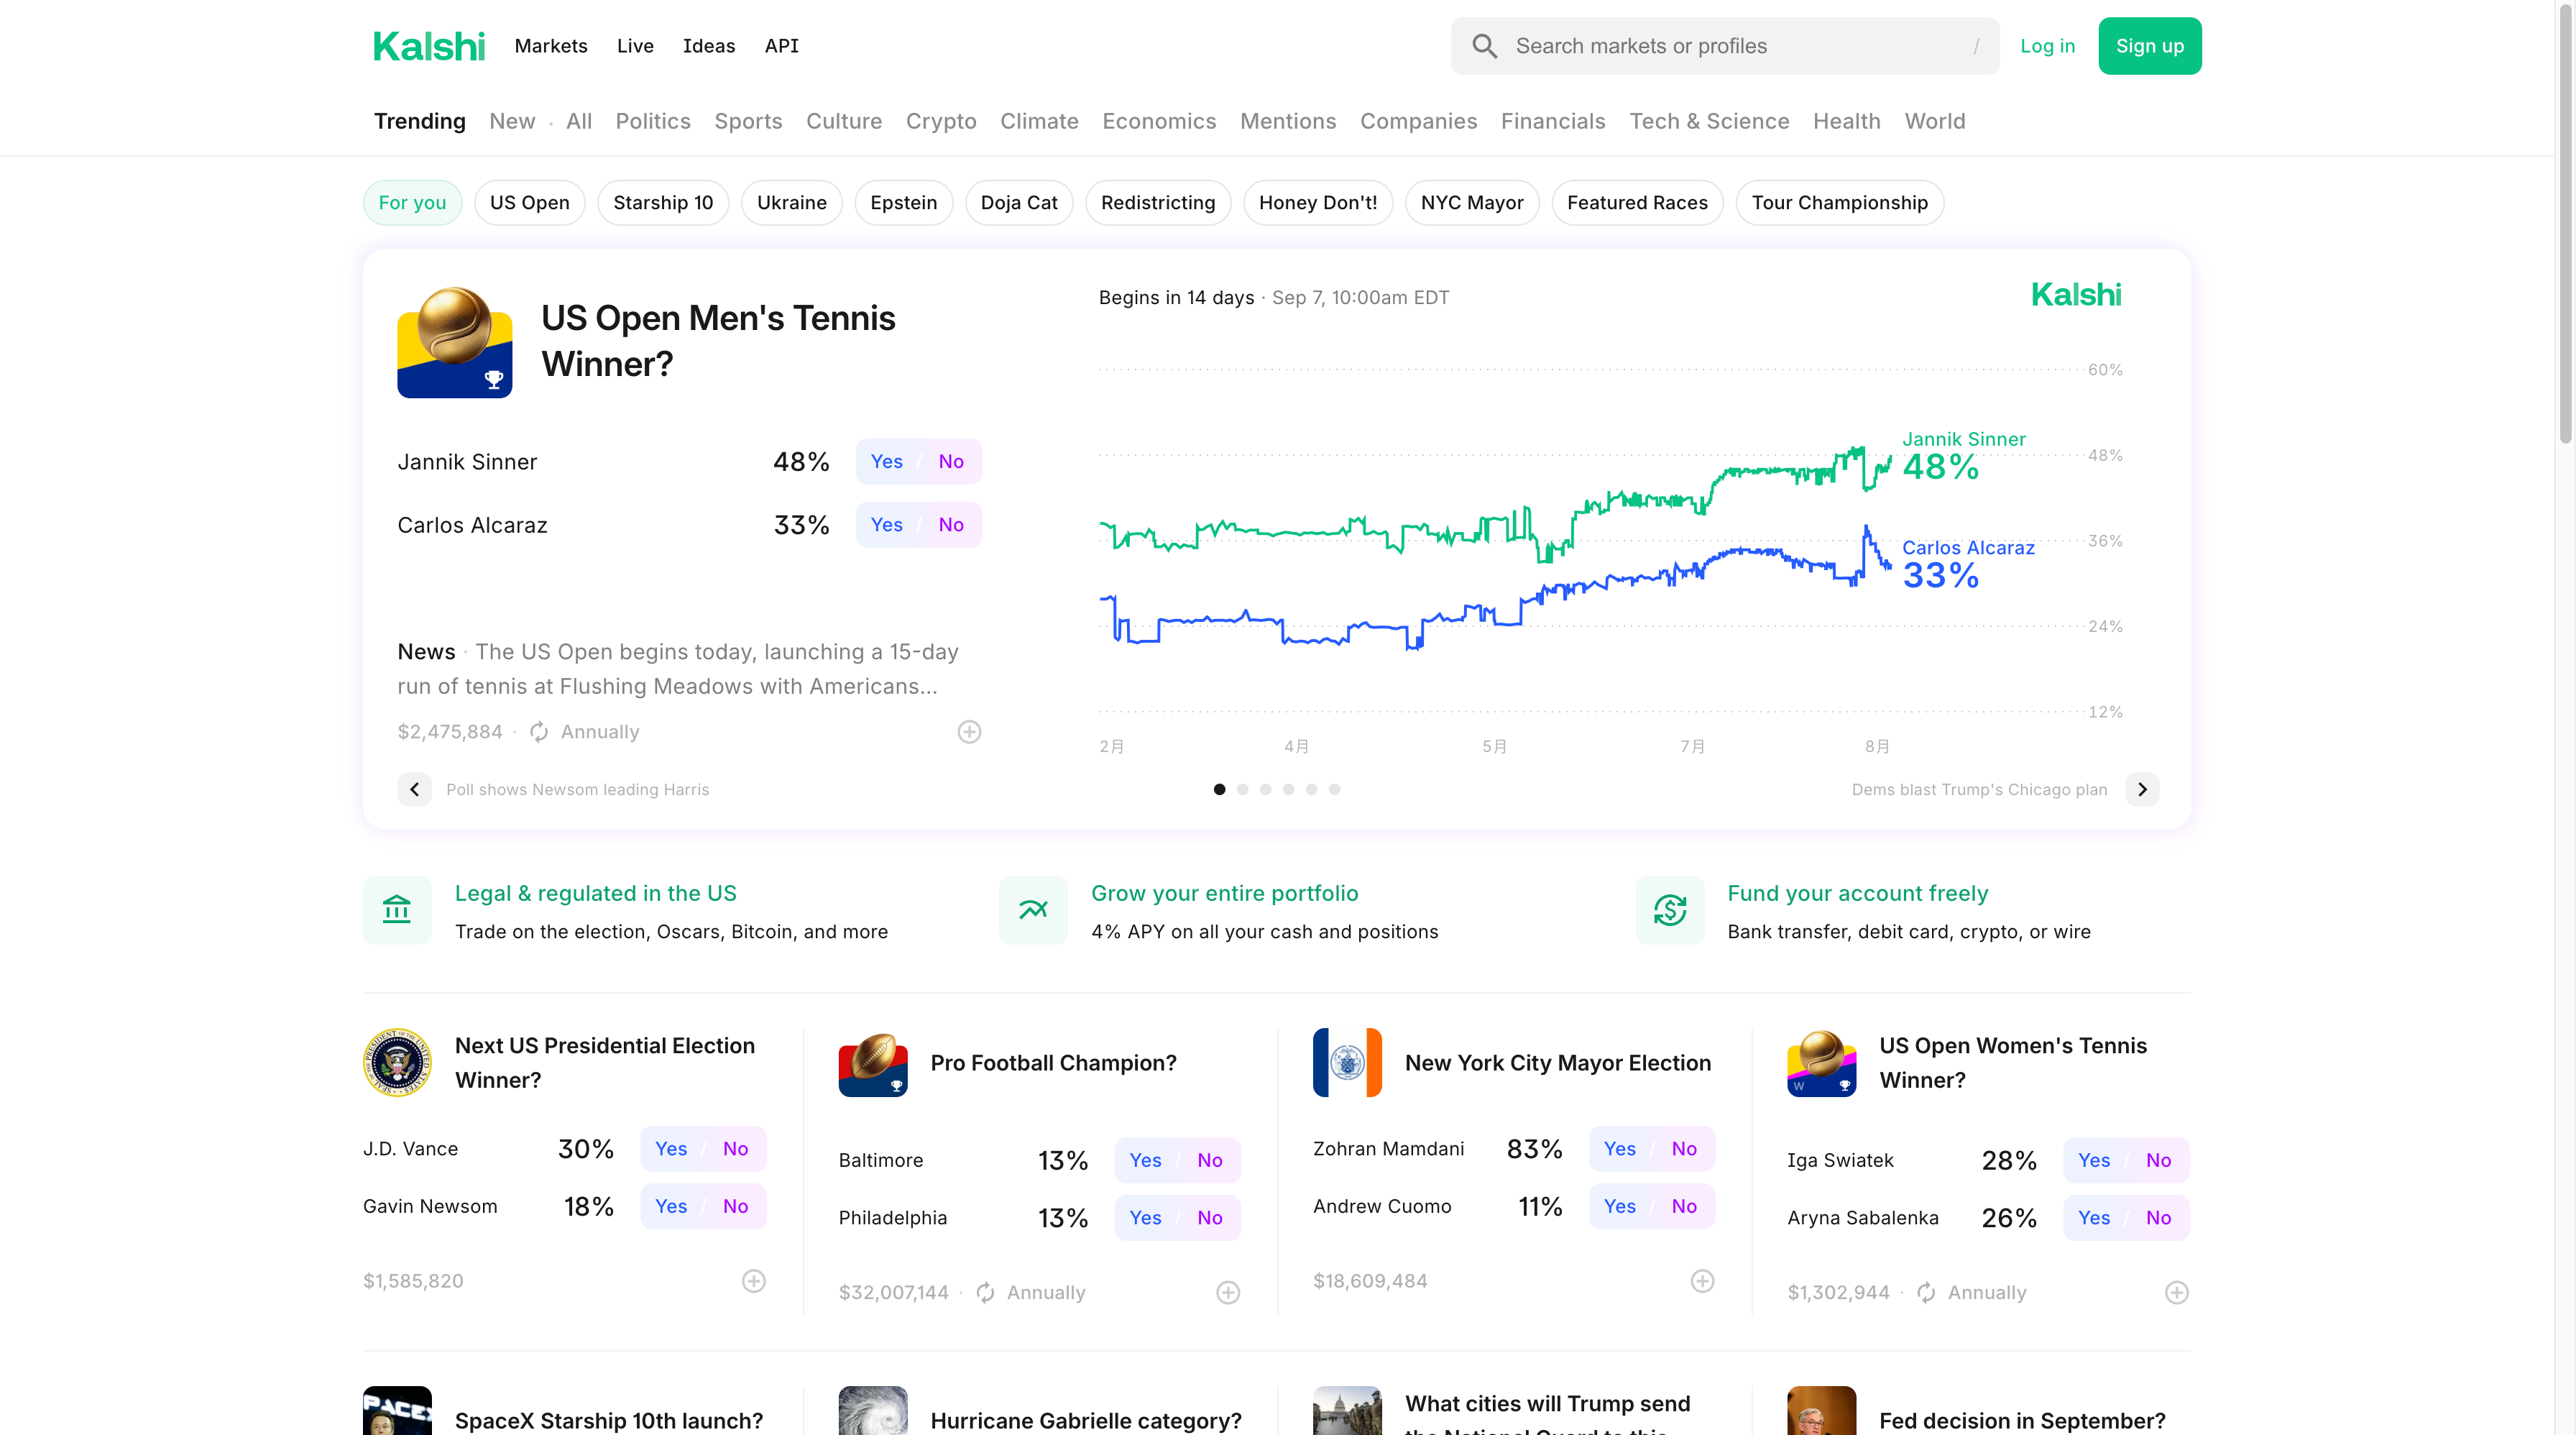Add the Presidential Election market via plus icon
This screenshot has height=1435, width=2576.
754,1281
